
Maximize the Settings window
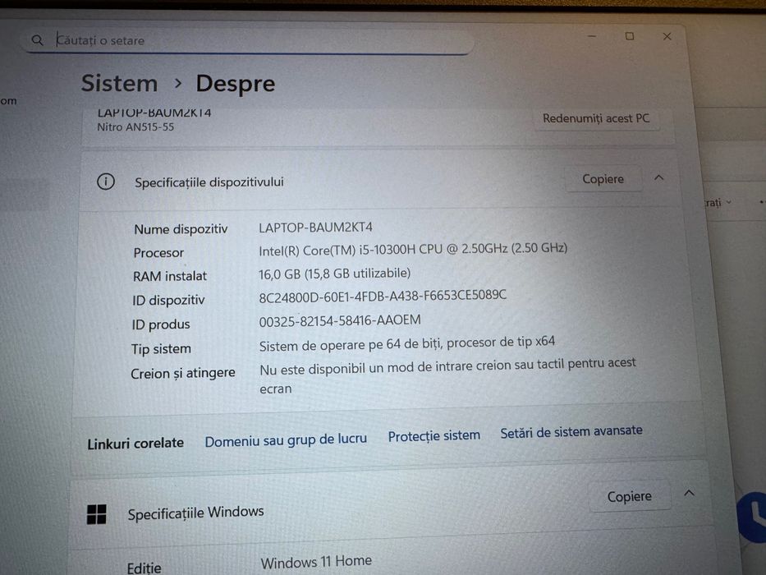click(x=630, y=36)
